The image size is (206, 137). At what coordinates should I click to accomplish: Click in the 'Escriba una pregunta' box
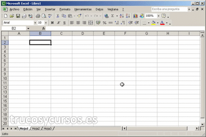170,9
